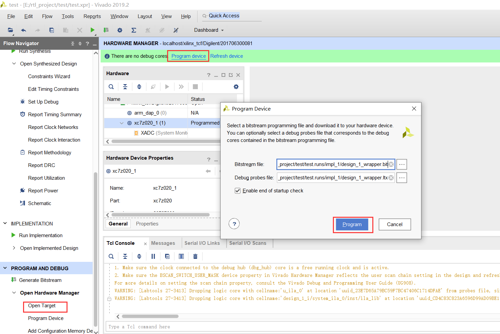Collapse the IMPLEMENTATION section
Image resolution: width=500 pixels, height=334 pixels.
pos(5,223)
